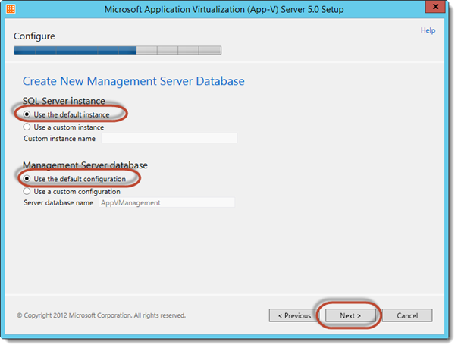Open the Help link
The image size is (458, 348).
click(x=428, y=30)
